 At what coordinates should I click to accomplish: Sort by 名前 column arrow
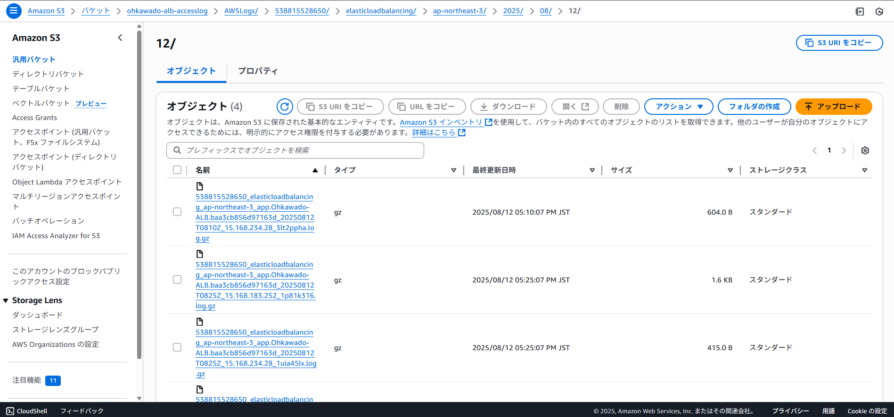pos(315,170)
